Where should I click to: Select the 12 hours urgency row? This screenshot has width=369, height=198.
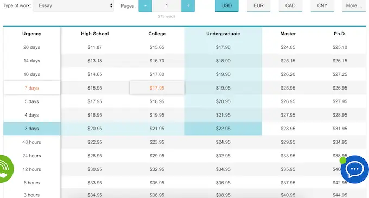(32, 169)
